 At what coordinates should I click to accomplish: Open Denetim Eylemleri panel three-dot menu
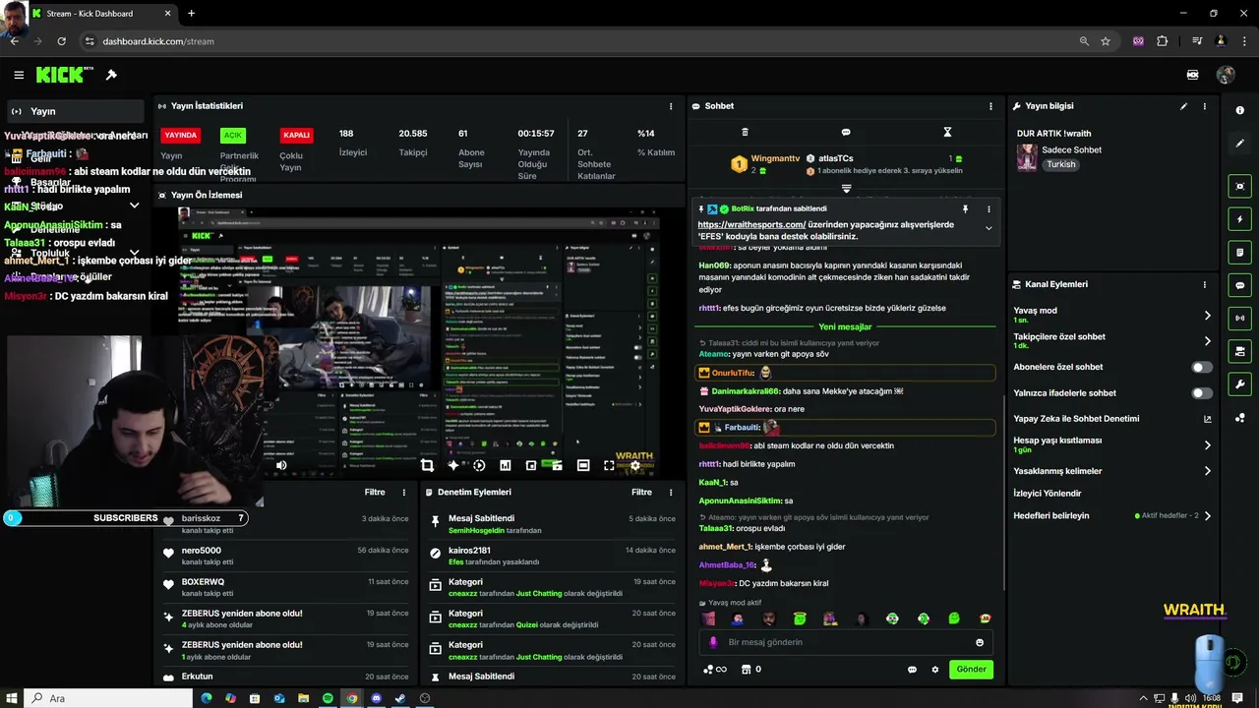[x=671, y=492]
